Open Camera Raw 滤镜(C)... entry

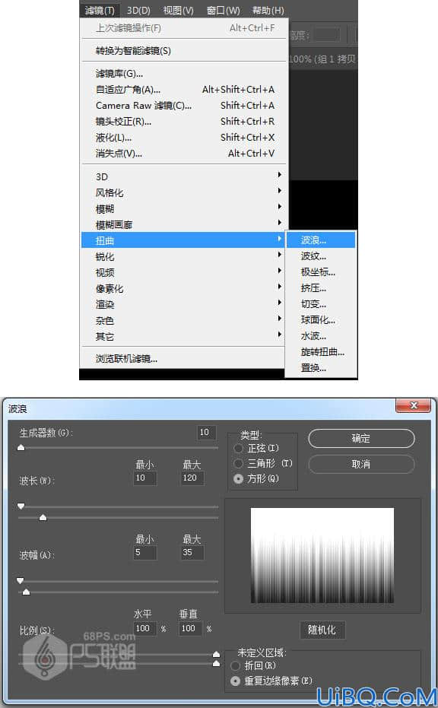184,105
